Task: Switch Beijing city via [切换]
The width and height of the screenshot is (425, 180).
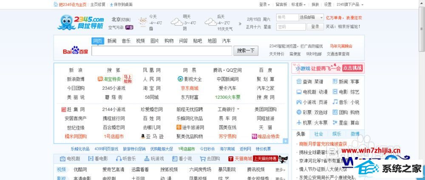Action: tap(126, 20)
